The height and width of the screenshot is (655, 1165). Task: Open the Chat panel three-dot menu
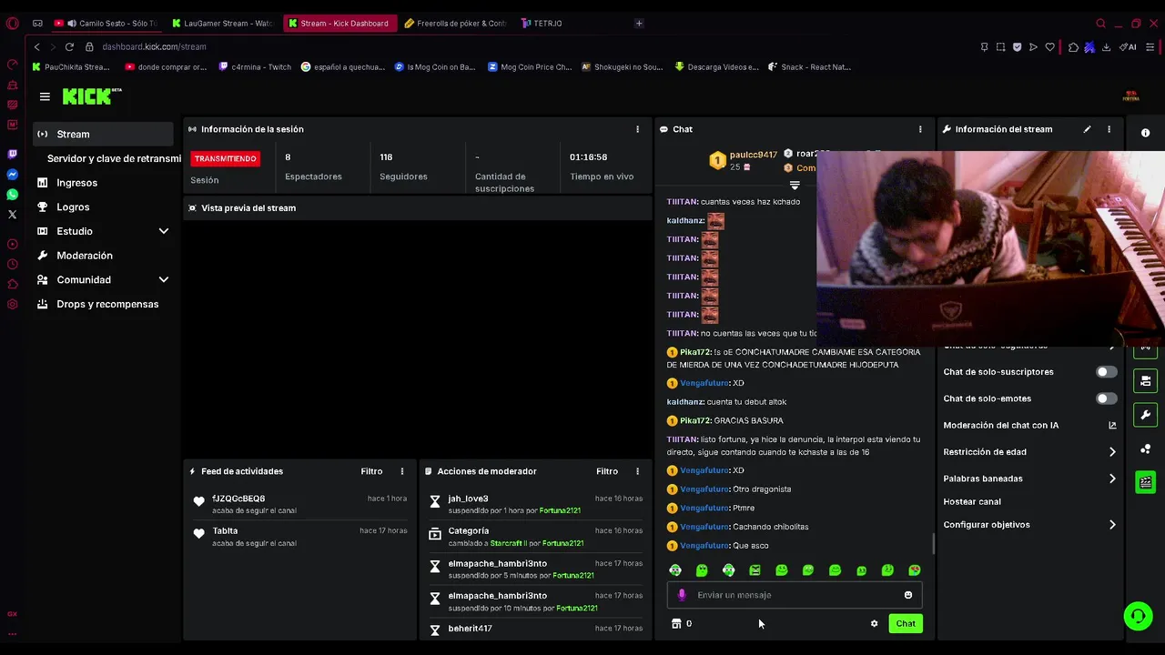(920, 129)
